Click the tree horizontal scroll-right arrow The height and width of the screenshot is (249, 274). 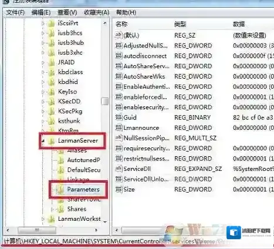96,230
